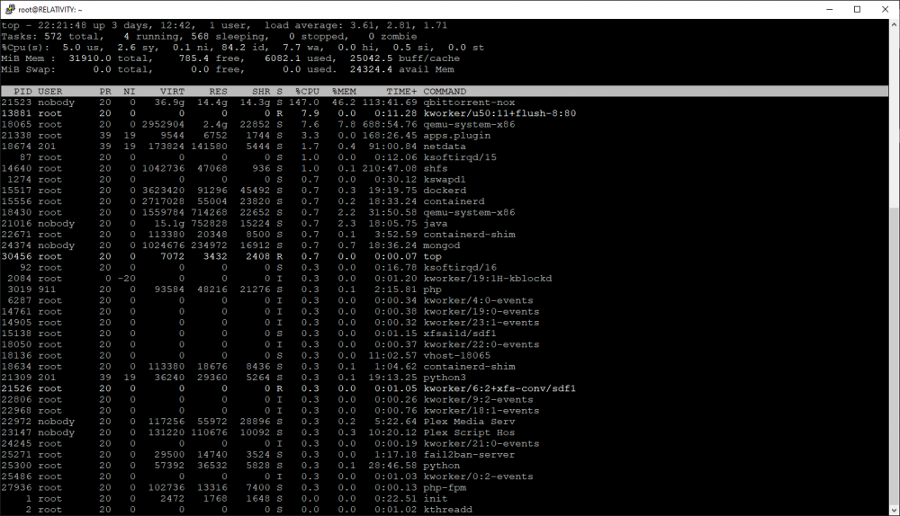Click the top process command in the list
This screenshot has width=900, height=516.
click(x=432, y=256)
